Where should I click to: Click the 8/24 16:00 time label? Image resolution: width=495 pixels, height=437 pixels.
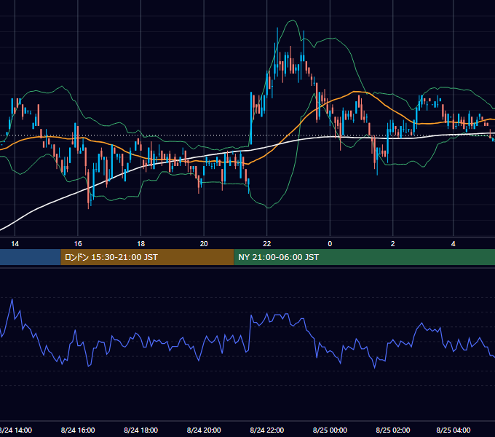click(78, 430)
